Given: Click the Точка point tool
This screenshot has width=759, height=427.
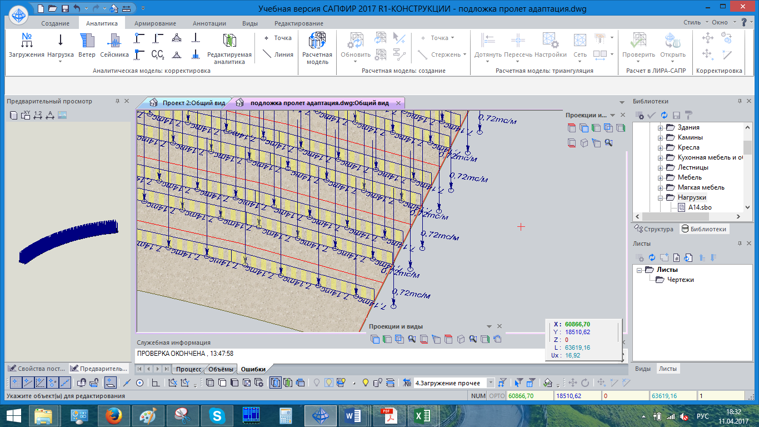Looking at the screenshot, I should tap(277, 38).
